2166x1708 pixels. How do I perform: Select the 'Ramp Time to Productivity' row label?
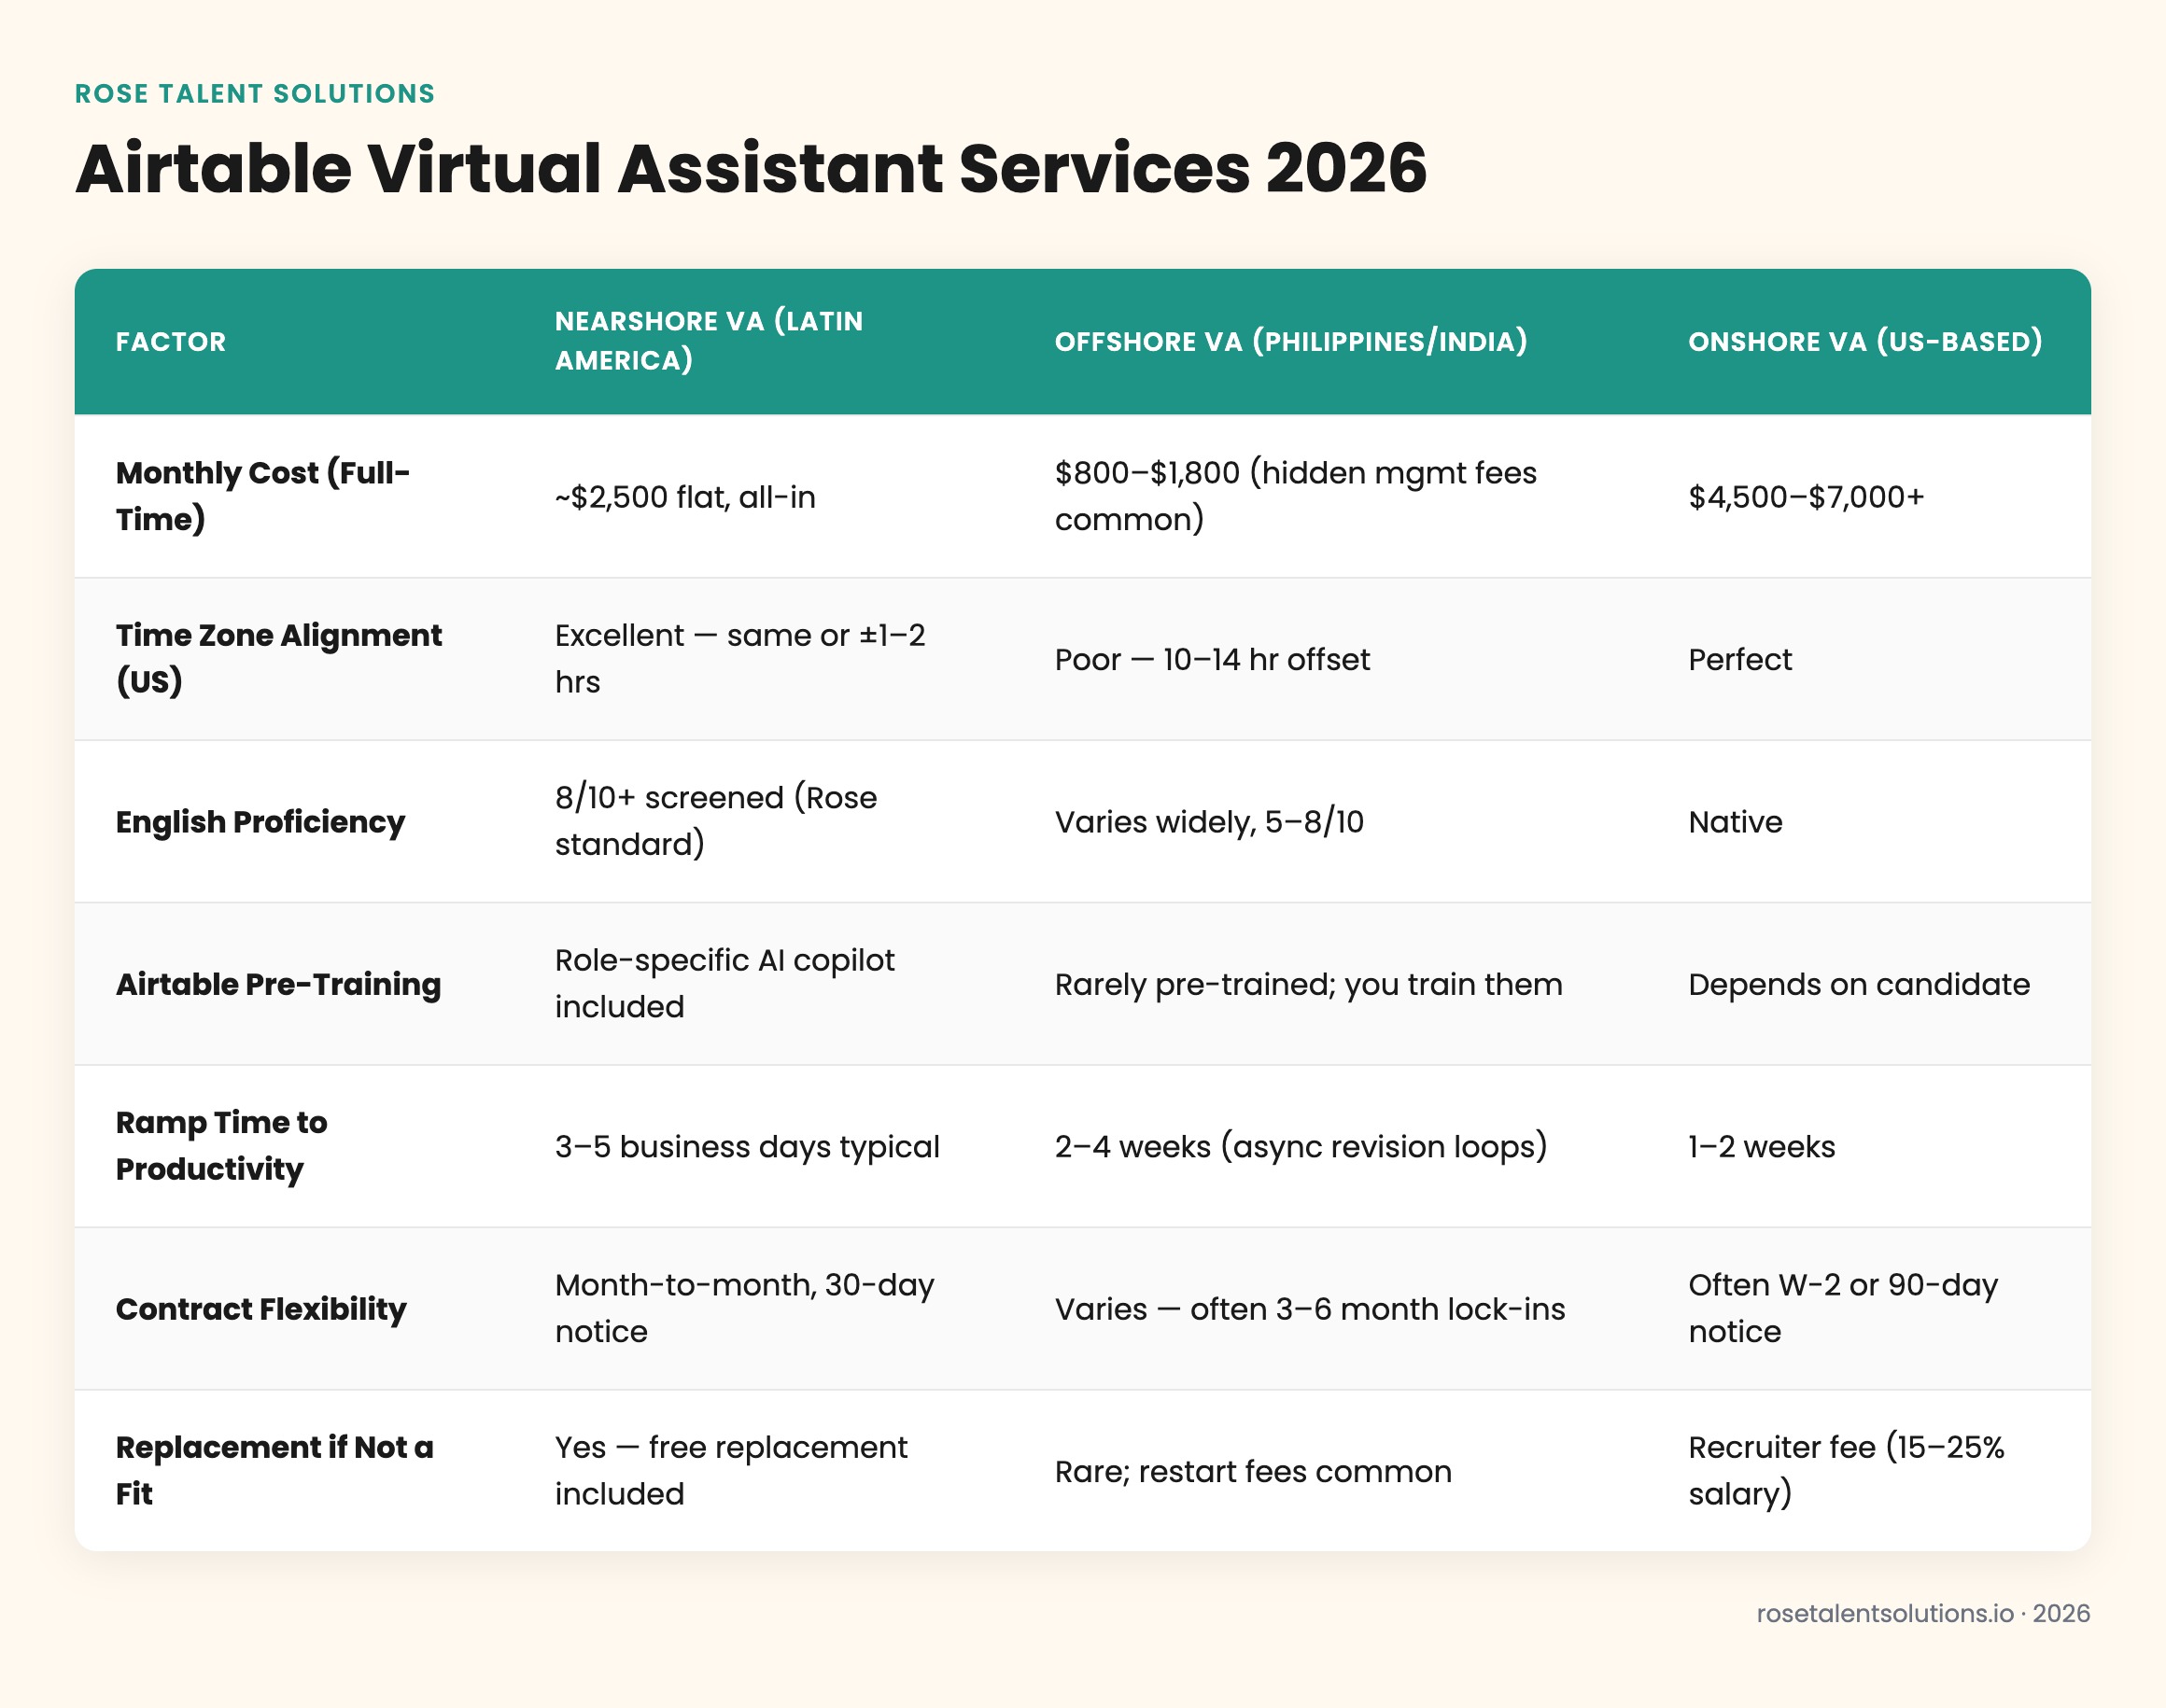[221, 1146]
